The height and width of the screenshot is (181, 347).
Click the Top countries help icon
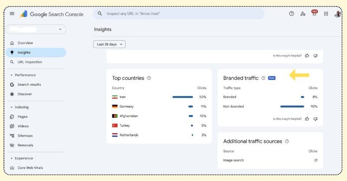(149, 78)
